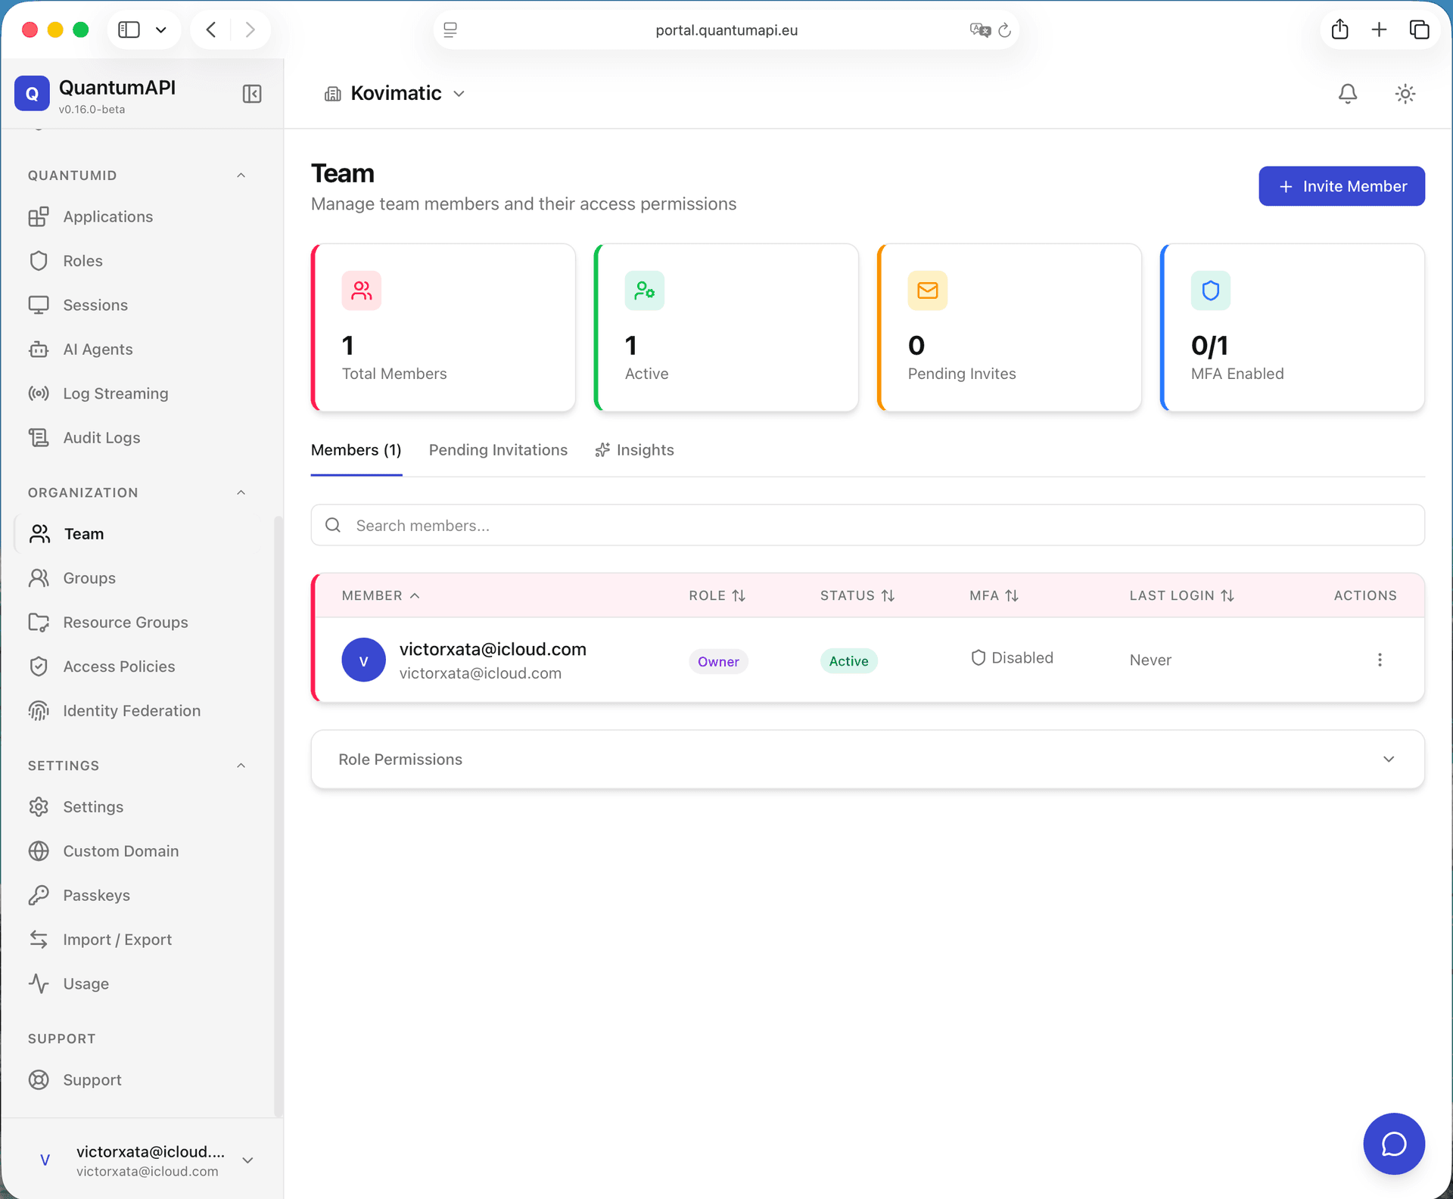Select AI Agents in the sidebar
The width and height of the screenshot is (1453, 1199).
coord(97,349)
